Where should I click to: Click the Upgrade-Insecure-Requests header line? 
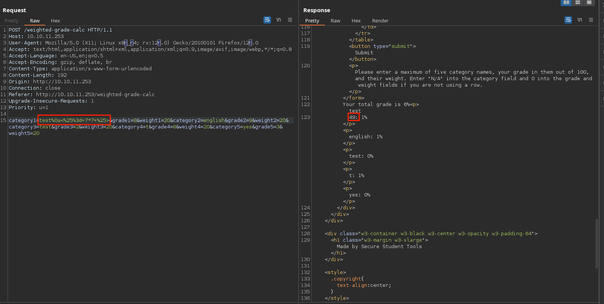51,101
